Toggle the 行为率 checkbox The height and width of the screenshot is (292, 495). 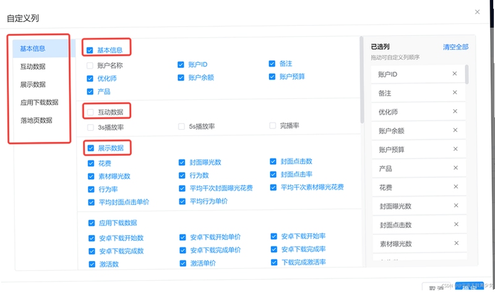[91, 190]
